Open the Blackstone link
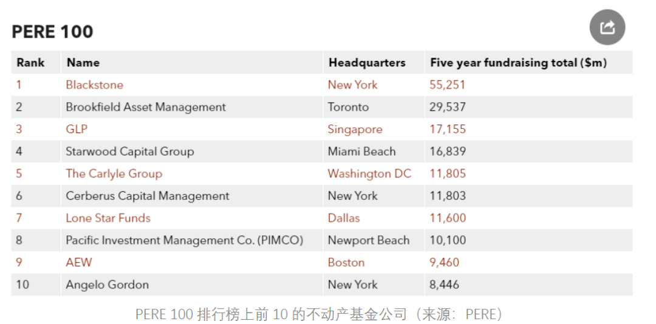The image size is (656, 324). (95, 85)
